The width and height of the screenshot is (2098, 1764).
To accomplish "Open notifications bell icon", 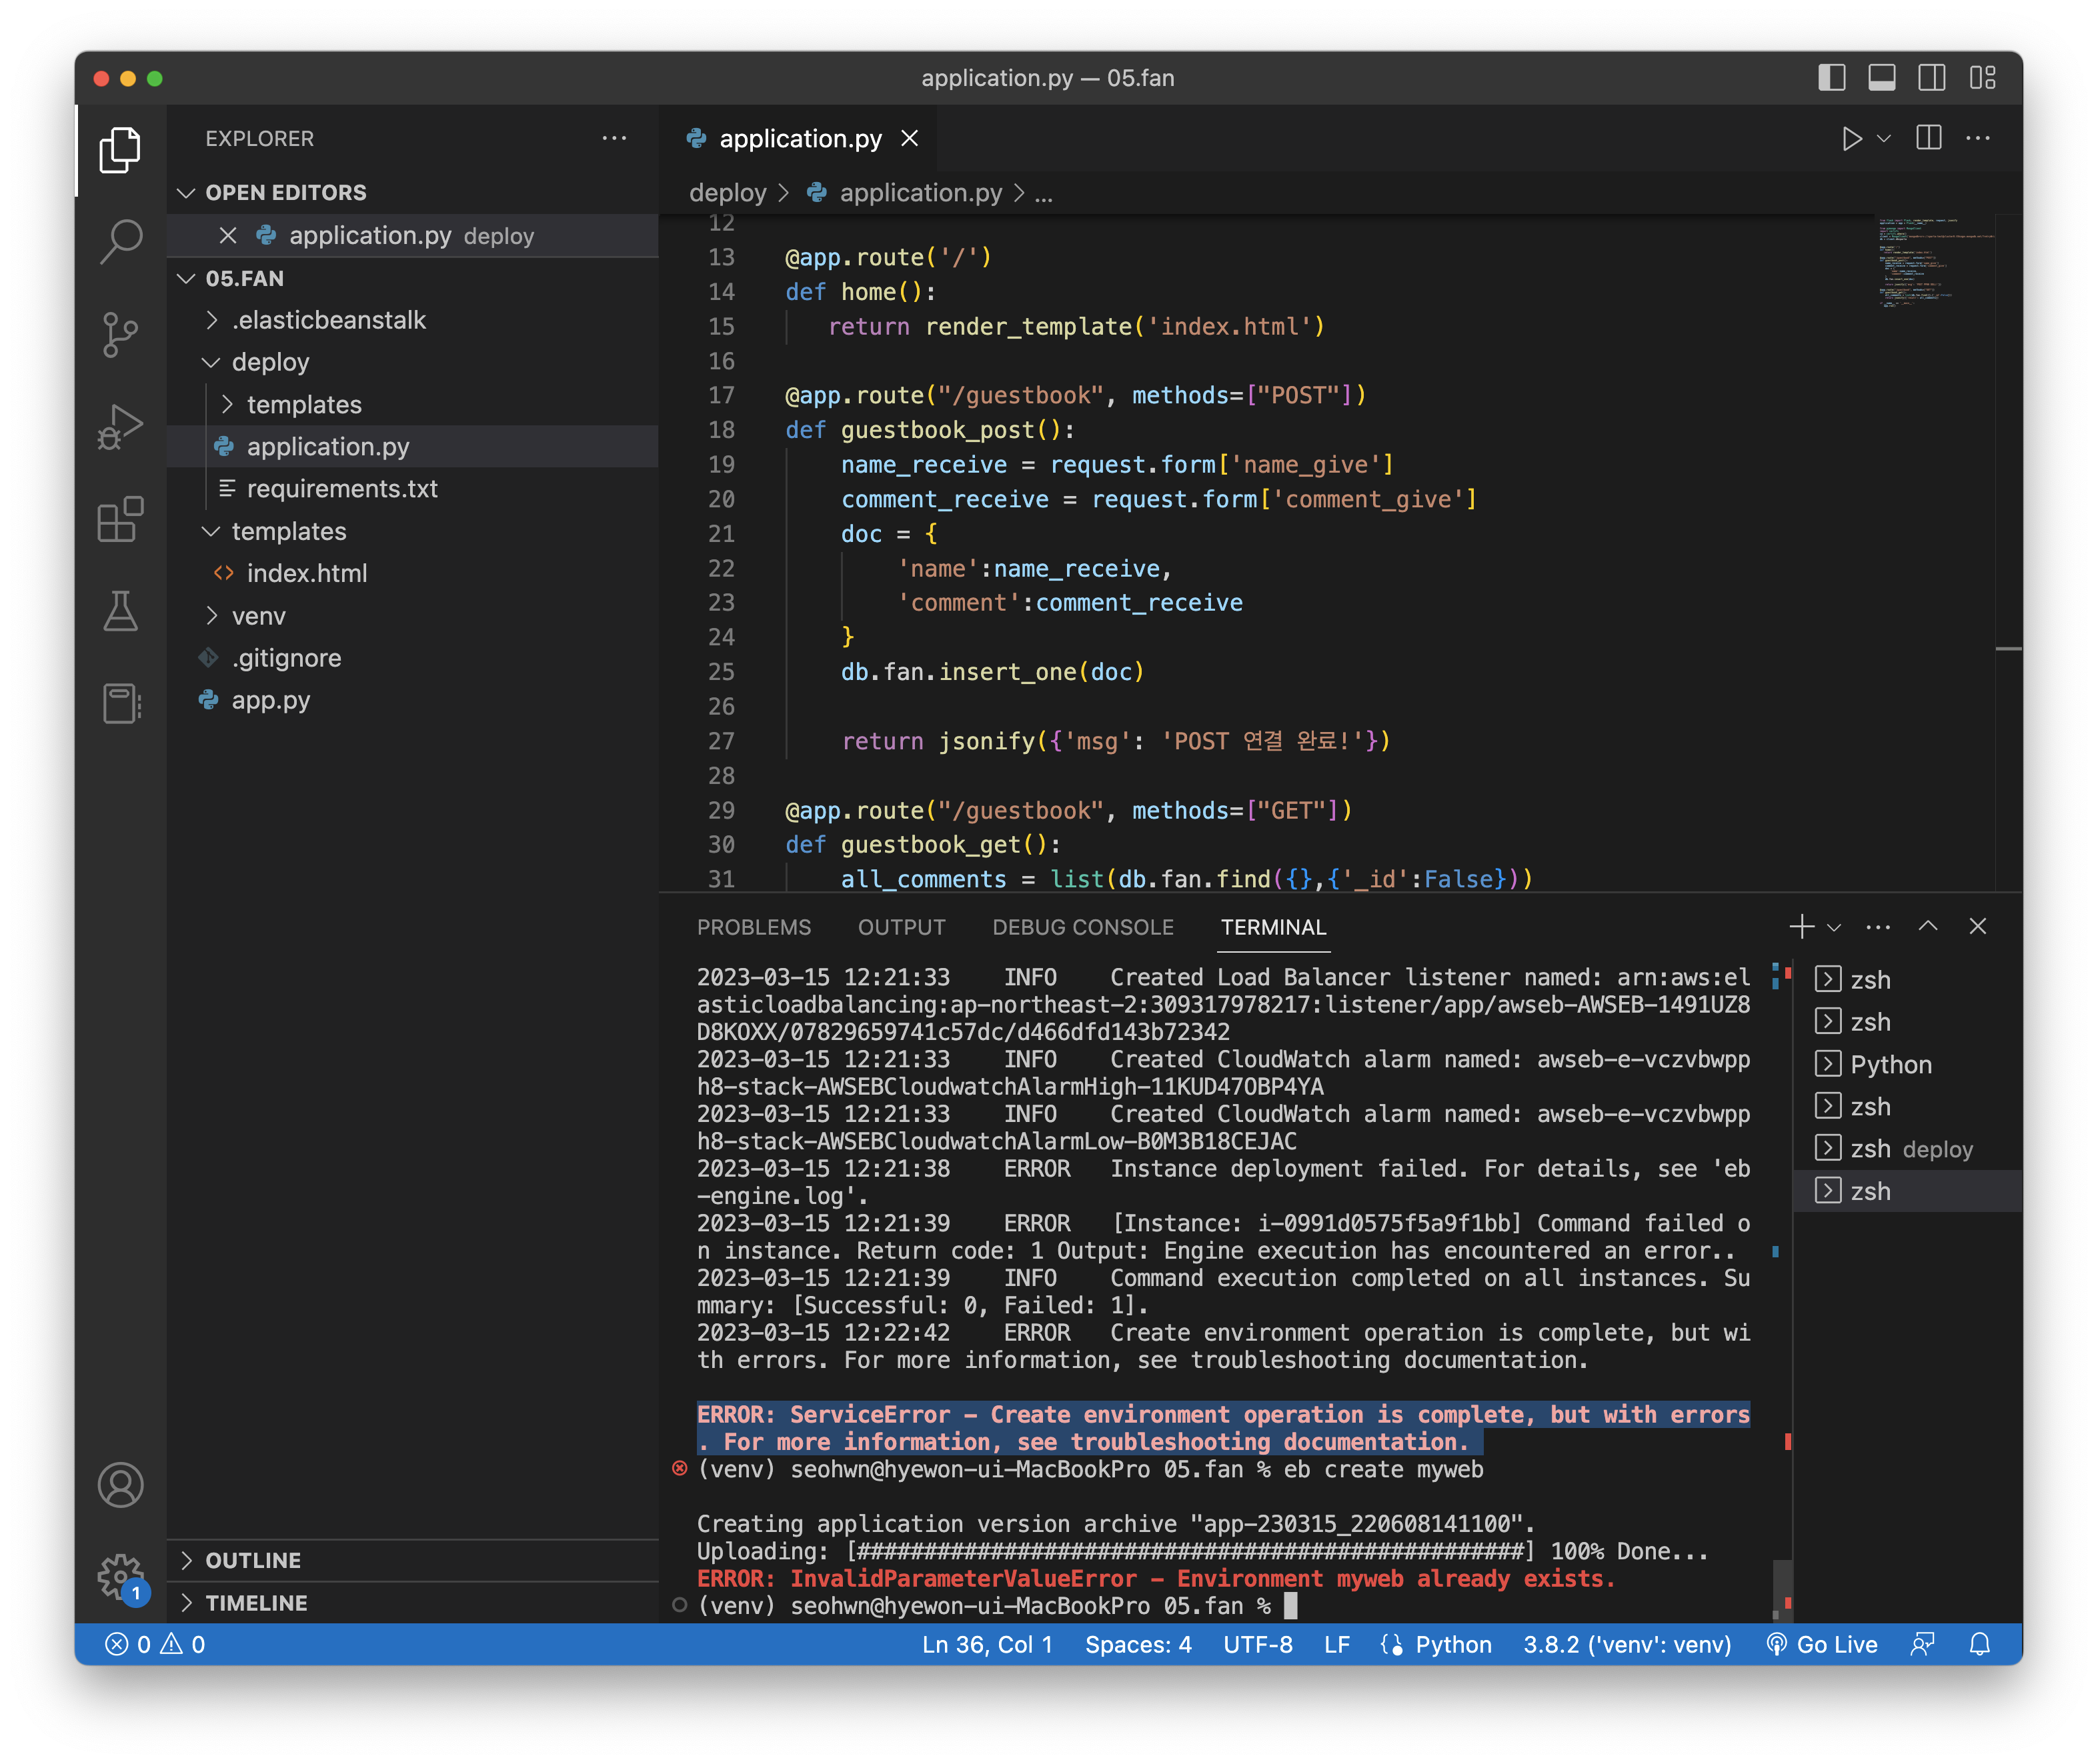I will click(x=1979, y=1645).
